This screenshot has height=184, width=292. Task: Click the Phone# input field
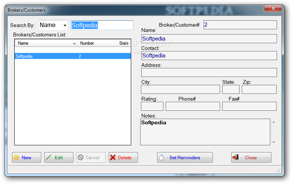tap(193, 106)
